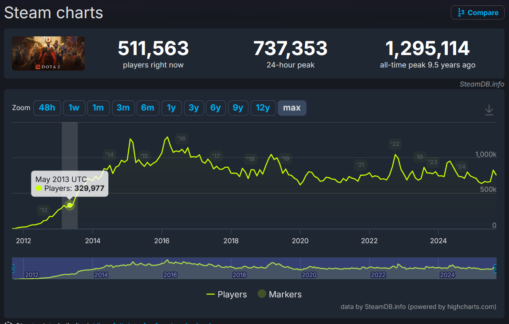Viewport: 509px width, 324px height.
Task: Set zoom to 3y
Action: 194,108
